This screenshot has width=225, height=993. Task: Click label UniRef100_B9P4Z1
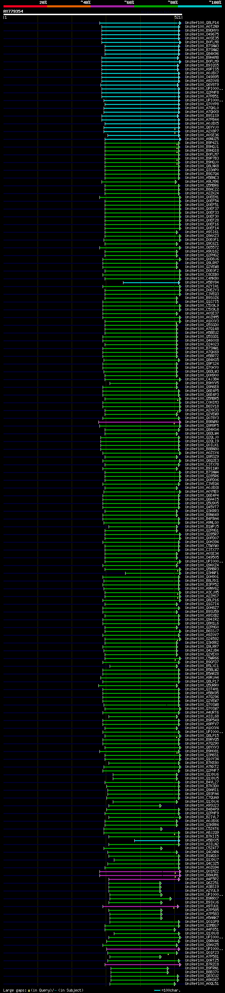coord(202,143)
